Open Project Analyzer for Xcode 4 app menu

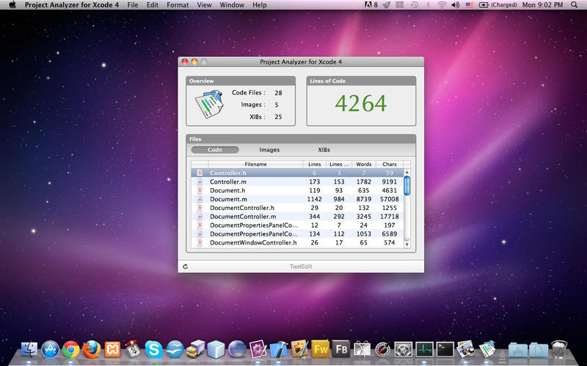pyautogui.click(x=71, y=5)
